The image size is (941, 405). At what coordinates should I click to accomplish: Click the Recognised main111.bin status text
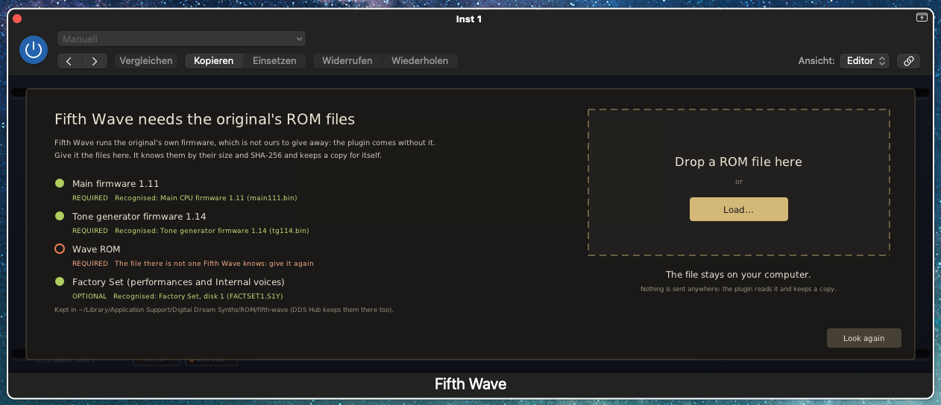pos(207,198)
